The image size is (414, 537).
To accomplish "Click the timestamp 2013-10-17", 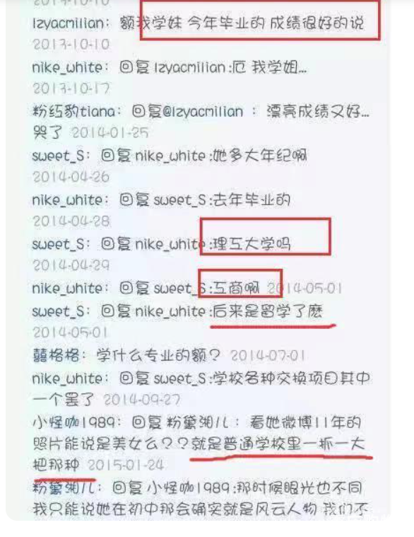I will pyautogui.click(x=71, y=88).
